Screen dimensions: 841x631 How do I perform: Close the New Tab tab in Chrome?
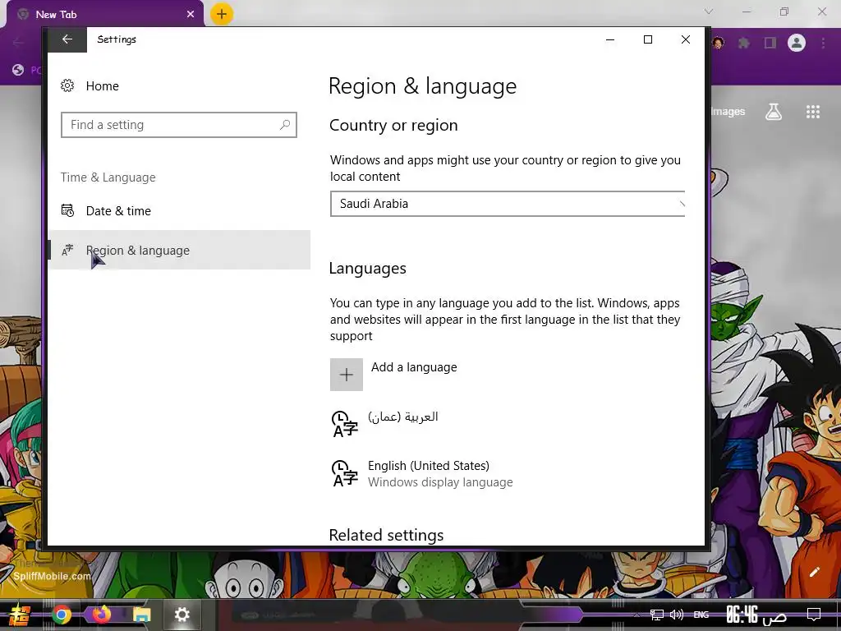pyautogui.click(x=191, y=15)
